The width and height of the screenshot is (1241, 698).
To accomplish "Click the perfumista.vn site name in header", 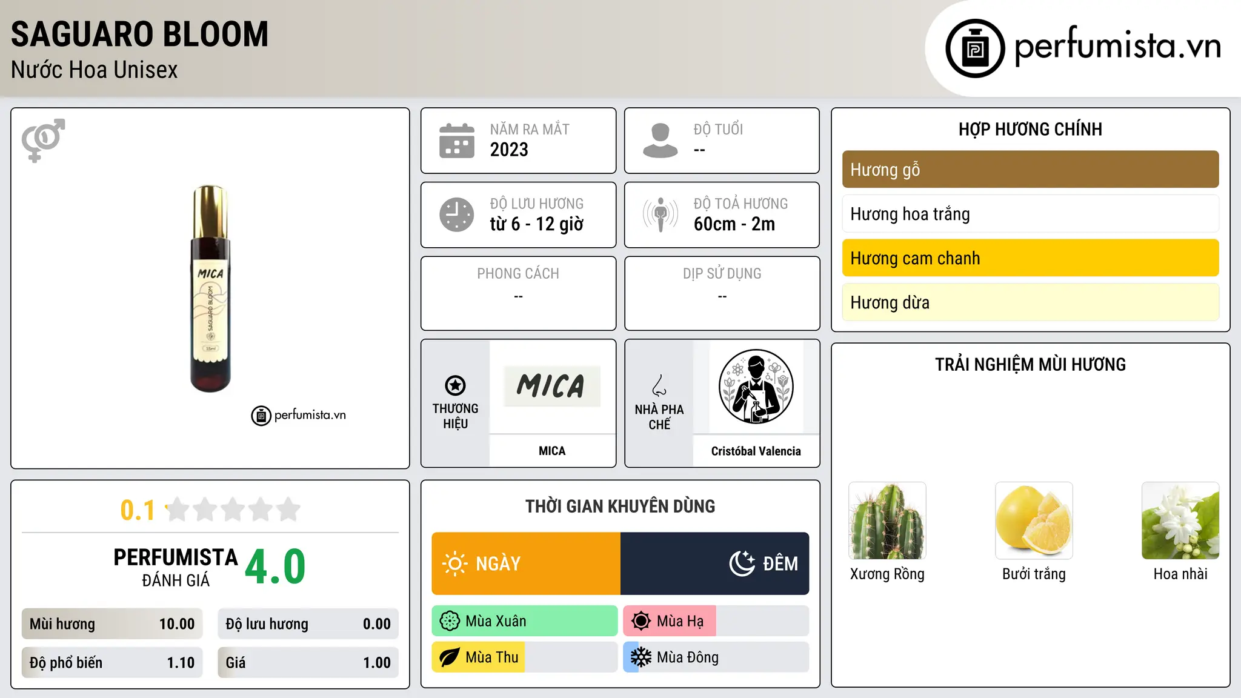I will tap(1117, 45).
